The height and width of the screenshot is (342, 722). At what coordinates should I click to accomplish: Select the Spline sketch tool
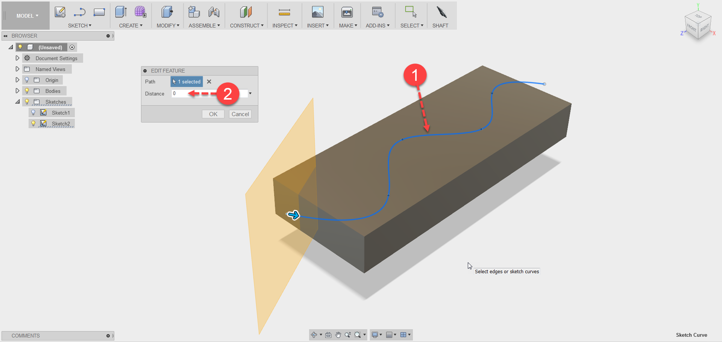(x=79, y=12)
